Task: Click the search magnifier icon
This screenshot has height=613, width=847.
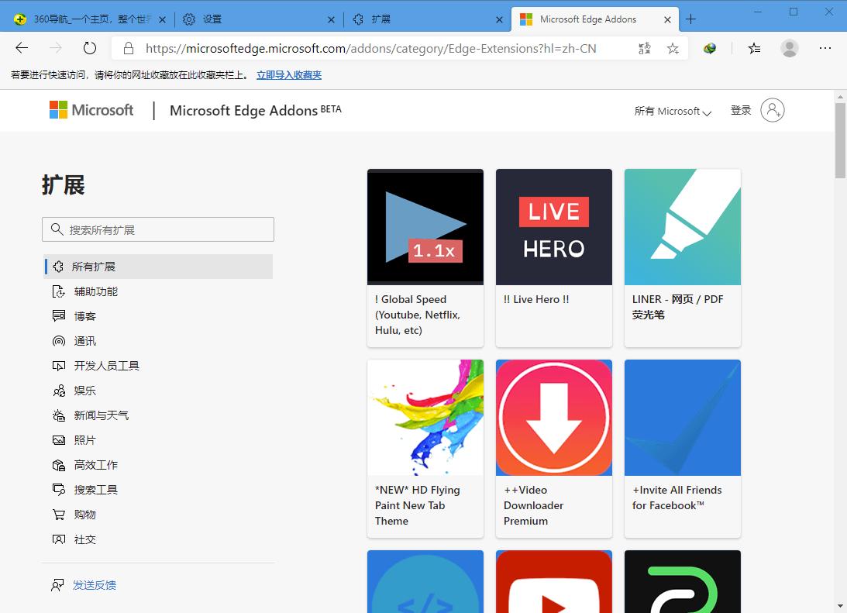Action: click(57, 229)
